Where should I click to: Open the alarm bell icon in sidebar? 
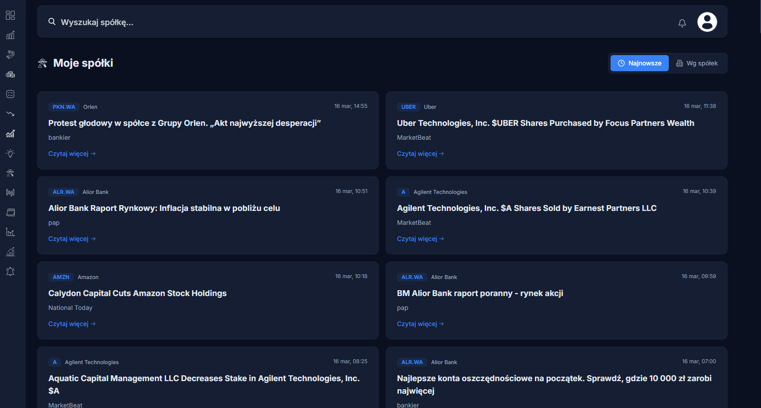pos(10,271)
